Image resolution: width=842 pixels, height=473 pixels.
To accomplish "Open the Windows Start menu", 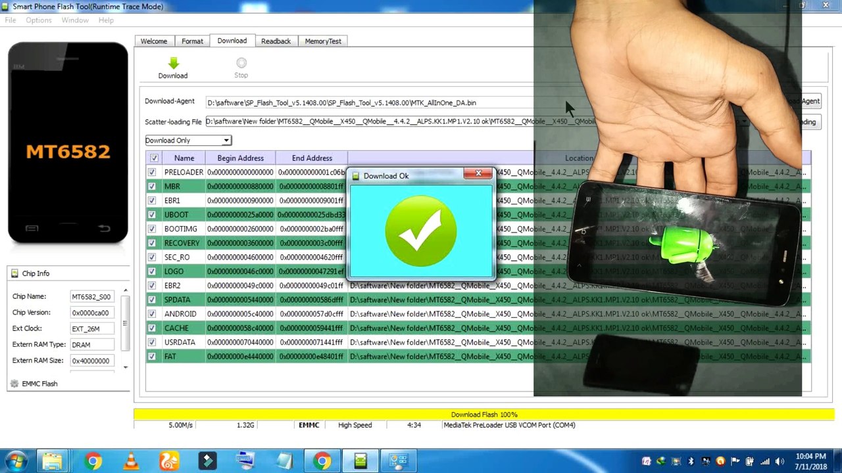I will click(16, 461).
